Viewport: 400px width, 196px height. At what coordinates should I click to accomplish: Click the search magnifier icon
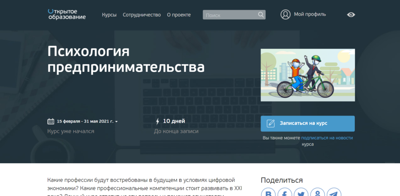click(261, 15)
